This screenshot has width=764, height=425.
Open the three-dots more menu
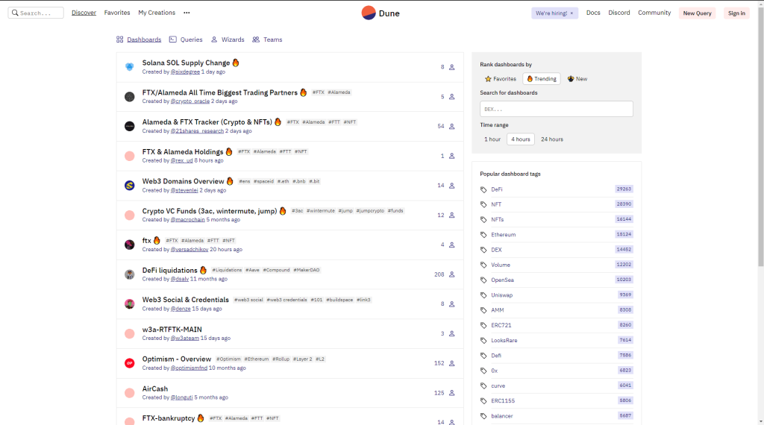click(187, 13)
